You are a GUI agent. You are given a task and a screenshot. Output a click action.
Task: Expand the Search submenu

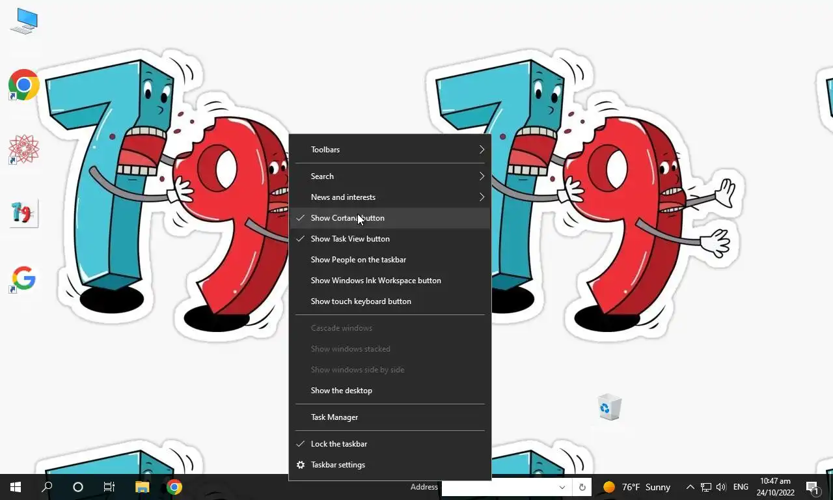390,176
